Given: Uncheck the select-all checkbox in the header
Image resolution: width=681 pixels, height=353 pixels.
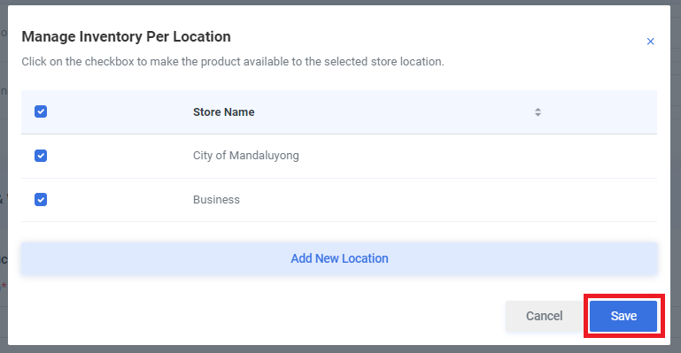Looking at the screenshot, I should (x=41, y=111).
